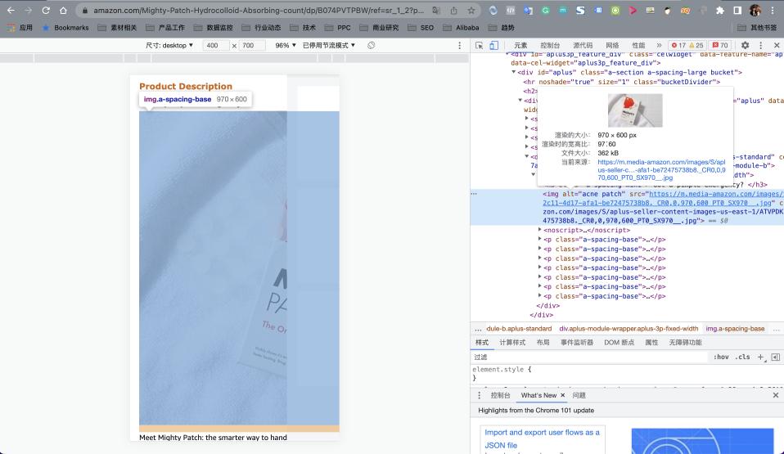Open the 事件监听器 (Event Listeners) tab
Screen dimensions: 784x454
point(576,343)
